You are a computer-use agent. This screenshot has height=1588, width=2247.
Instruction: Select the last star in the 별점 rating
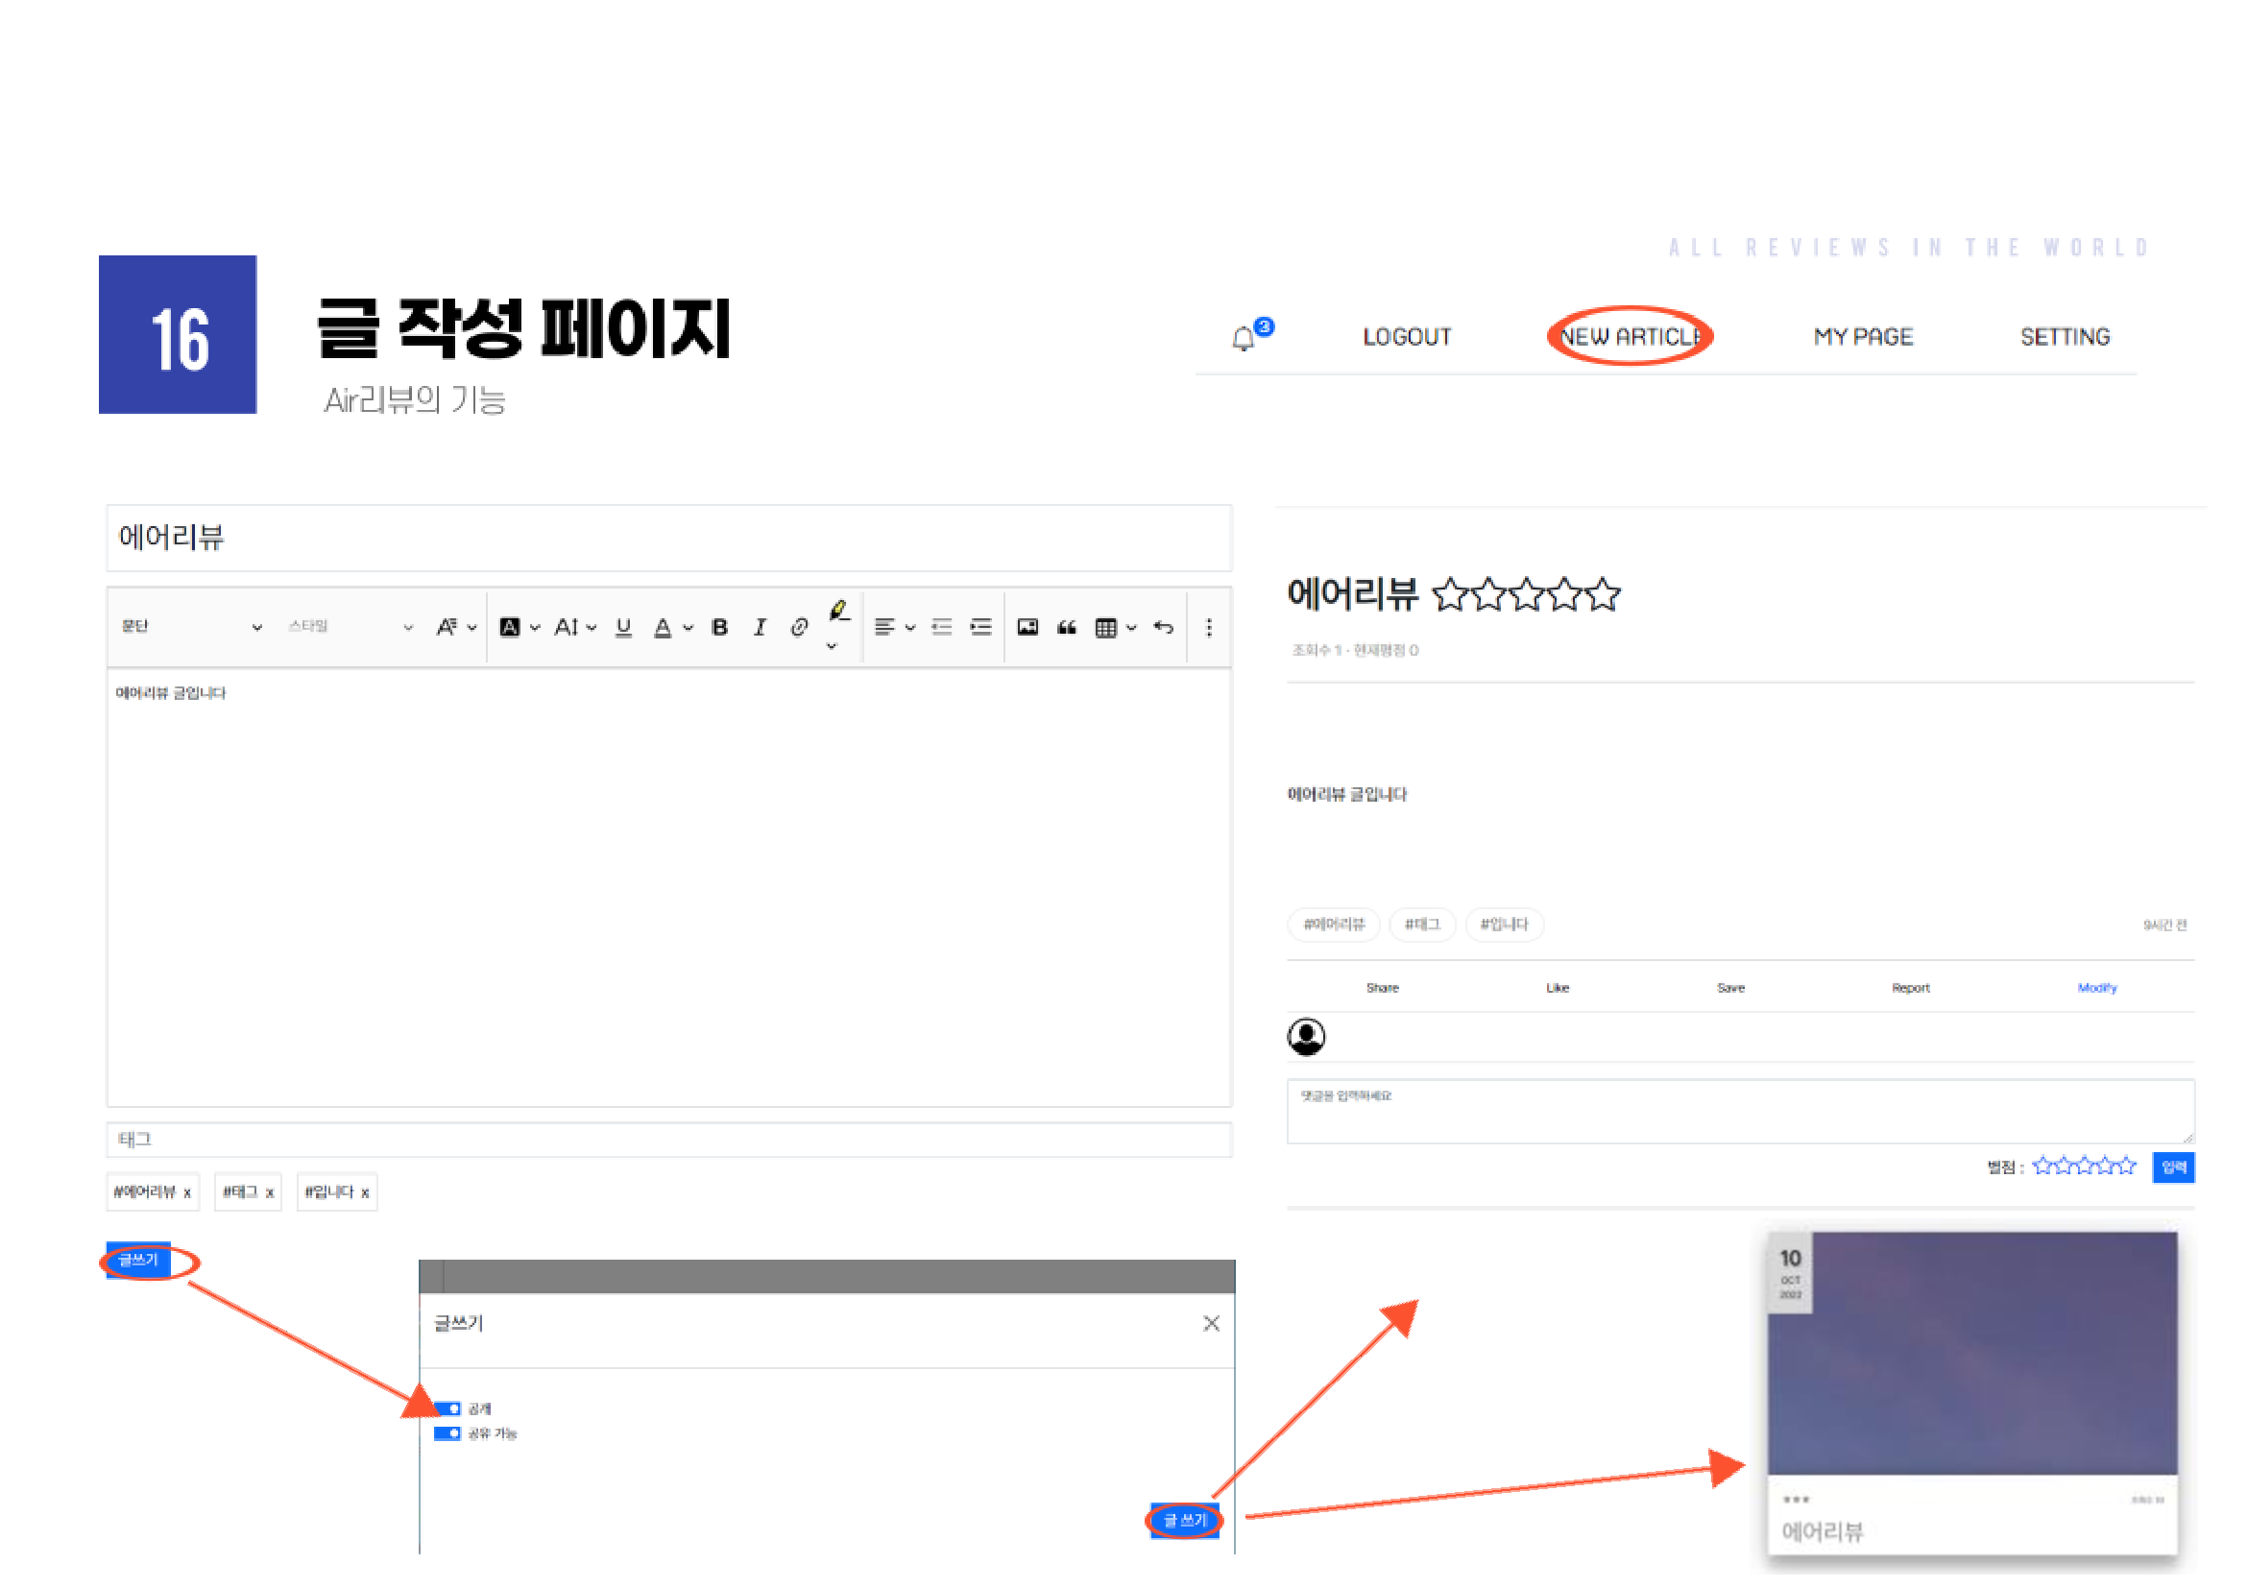click(2125, 1167)
